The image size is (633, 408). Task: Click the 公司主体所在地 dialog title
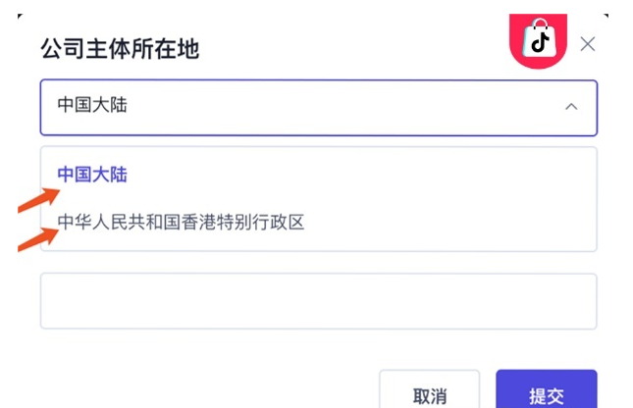click(120, 49)
